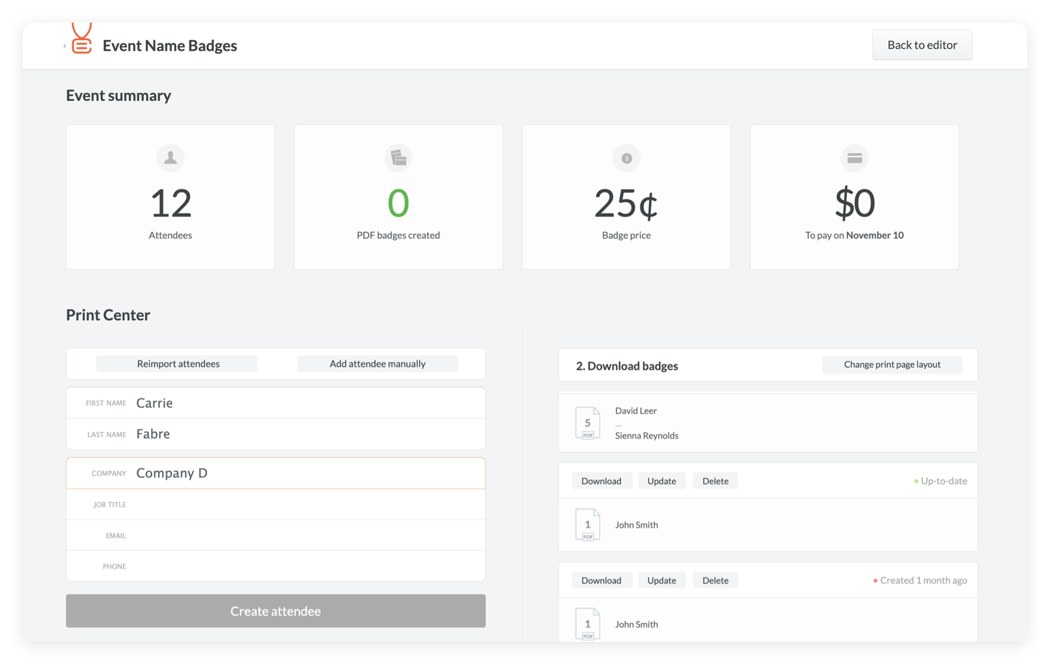Click the Print Center heading
Screen dimensions: 1050x666
point(108,315)
